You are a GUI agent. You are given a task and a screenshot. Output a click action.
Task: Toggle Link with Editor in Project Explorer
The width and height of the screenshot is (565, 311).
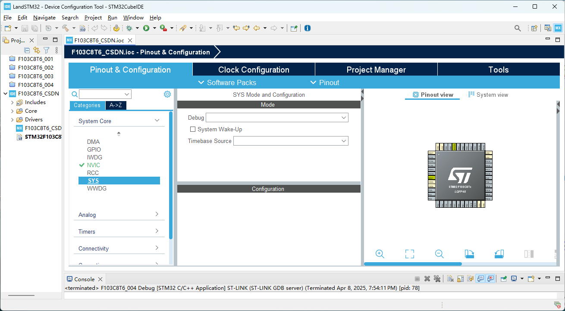37,50
